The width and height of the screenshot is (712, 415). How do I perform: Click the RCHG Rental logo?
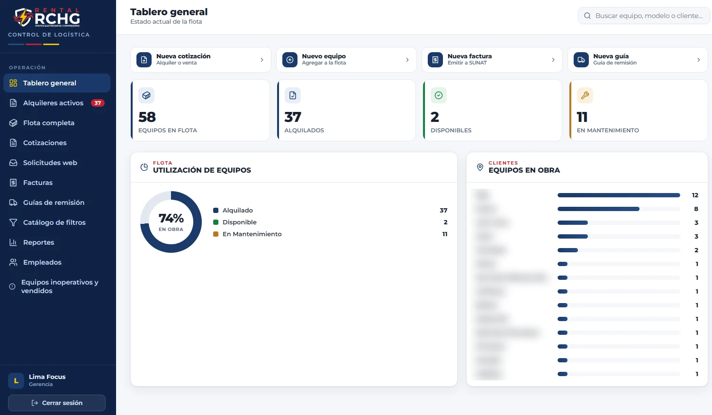tap(46, 18)
